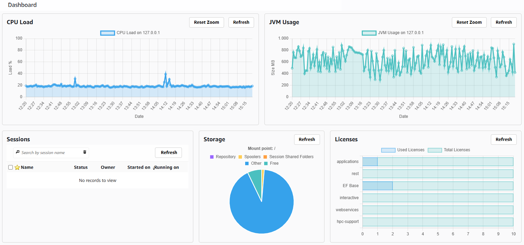The height and width of the screenshot is (245, 524).
Task: Sort sessions by Running on column
Action: click(x=167, y=167)
